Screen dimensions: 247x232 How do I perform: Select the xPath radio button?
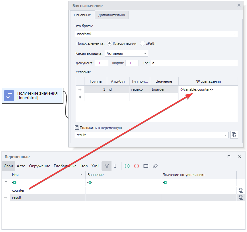click(143, 43)
